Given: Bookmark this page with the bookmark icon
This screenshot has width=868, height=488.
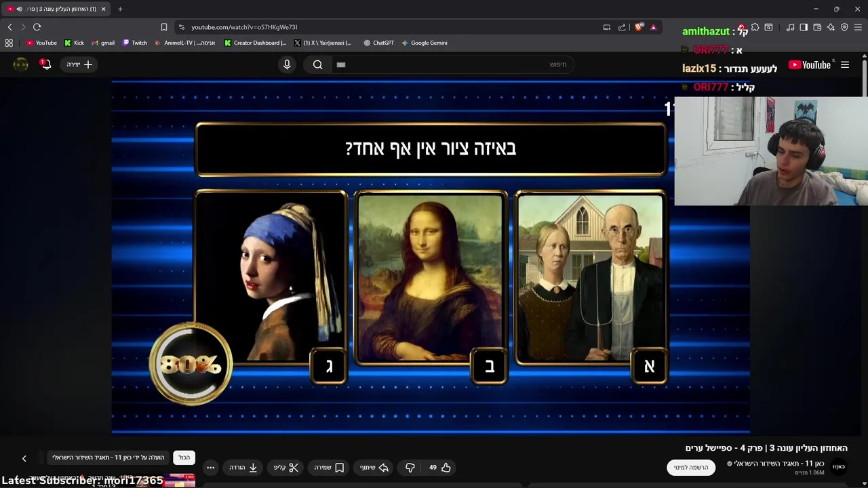Looking at the screenshot, I should coord(163,27).
